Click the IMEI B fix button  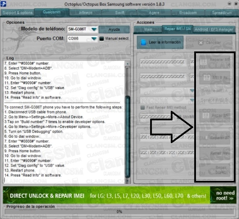(x=215, y=78)
